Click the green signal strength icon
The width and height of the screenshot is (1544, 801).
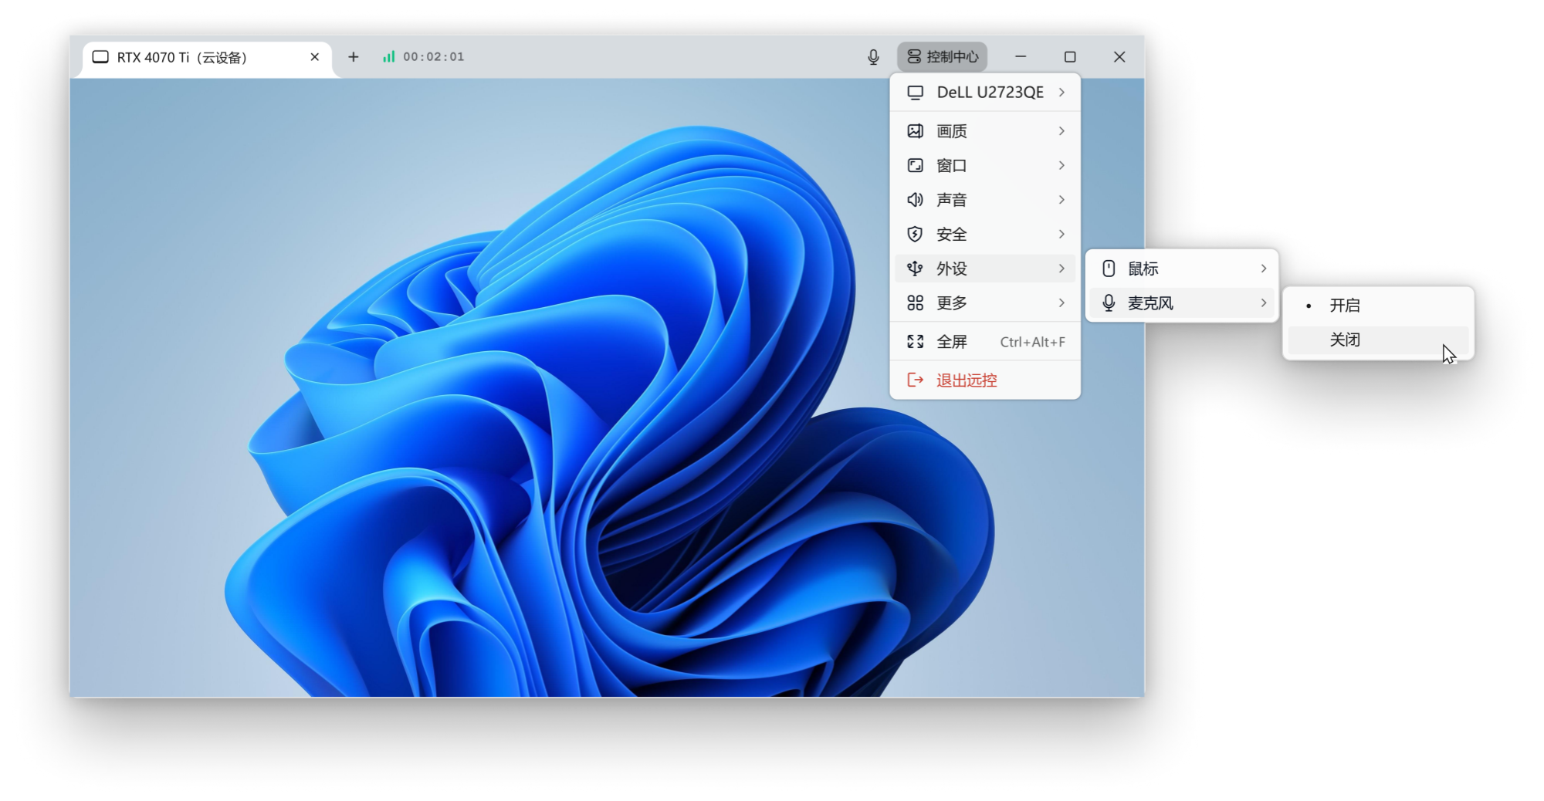pyautogui.click(x=389, y=56)
